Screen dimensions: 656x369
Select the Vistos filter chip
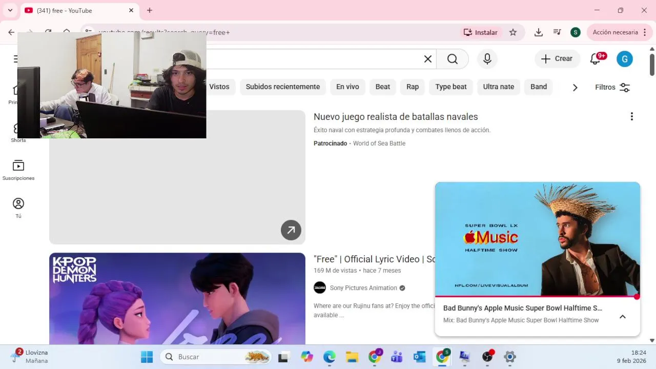click(219, 87)
